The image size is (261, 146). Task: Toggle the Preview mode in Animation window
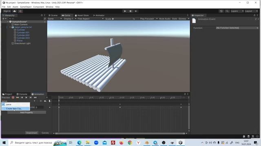tap(6, 97)
